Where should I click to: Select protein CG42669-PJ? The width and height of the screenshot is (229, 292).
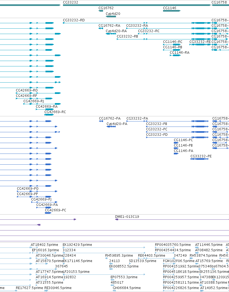pos(44,202)
